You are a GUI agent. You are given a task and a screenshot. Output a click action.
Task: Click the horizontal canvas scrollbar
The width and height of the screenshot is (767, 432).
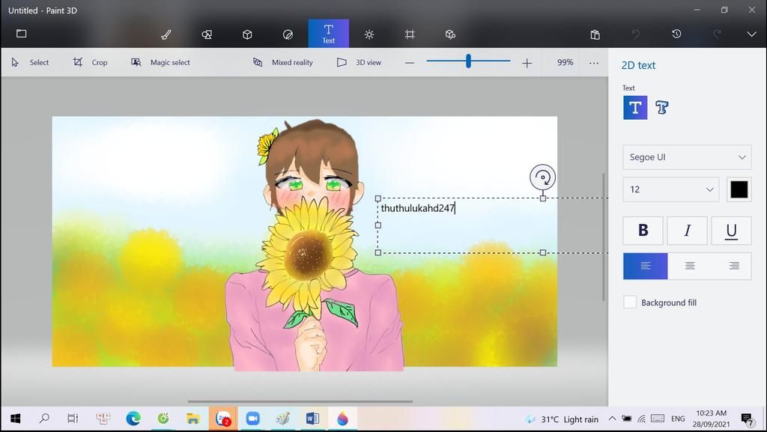300,402
